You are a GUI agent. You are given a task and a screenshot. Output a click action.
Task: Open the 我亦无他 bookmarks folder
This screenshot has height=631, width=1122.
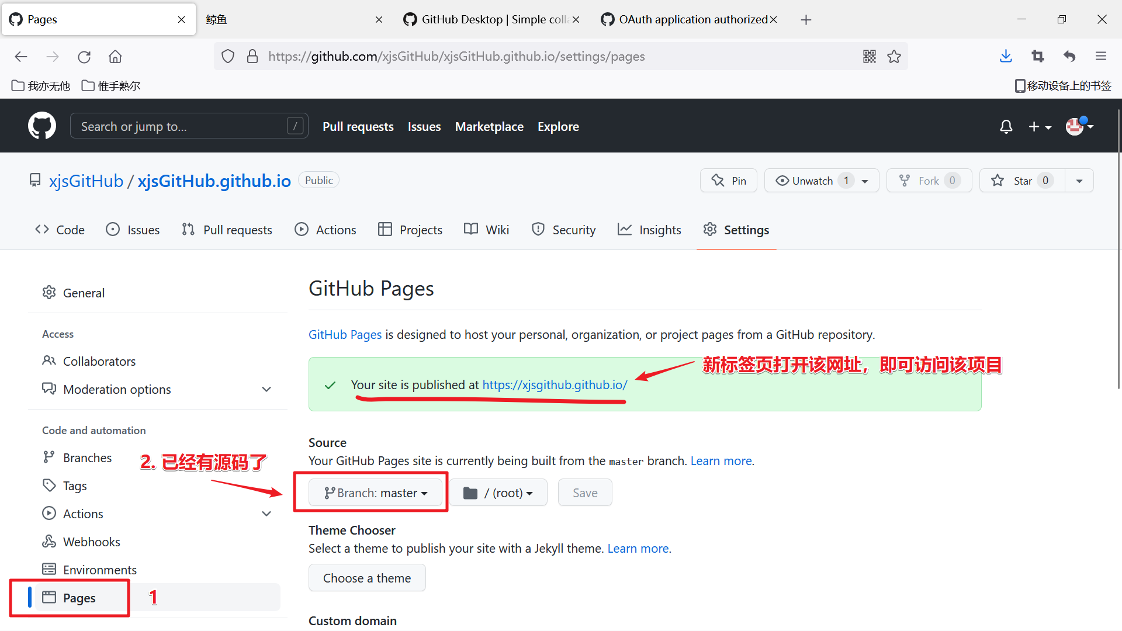(41, 86)
